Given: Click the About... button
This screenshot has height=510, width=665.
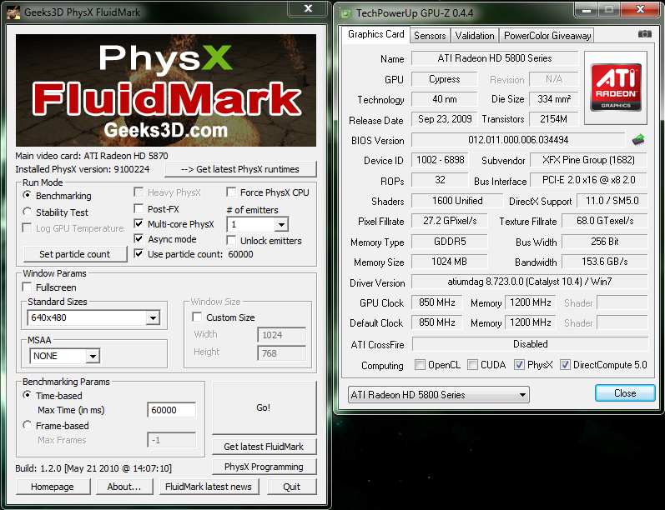Looking at the screenshot, I should pyautogui.click(x=124, y=487).
